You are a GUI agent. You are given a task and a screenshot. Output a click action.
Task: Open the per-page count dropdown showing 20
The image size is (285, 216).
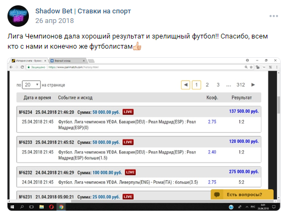(31, 85)
